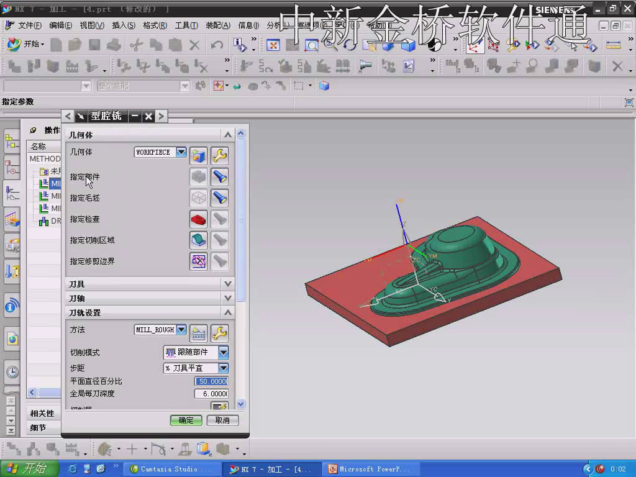Click the display flashlight for 指定部件
The image size is (636, 477).
[219, 177]
